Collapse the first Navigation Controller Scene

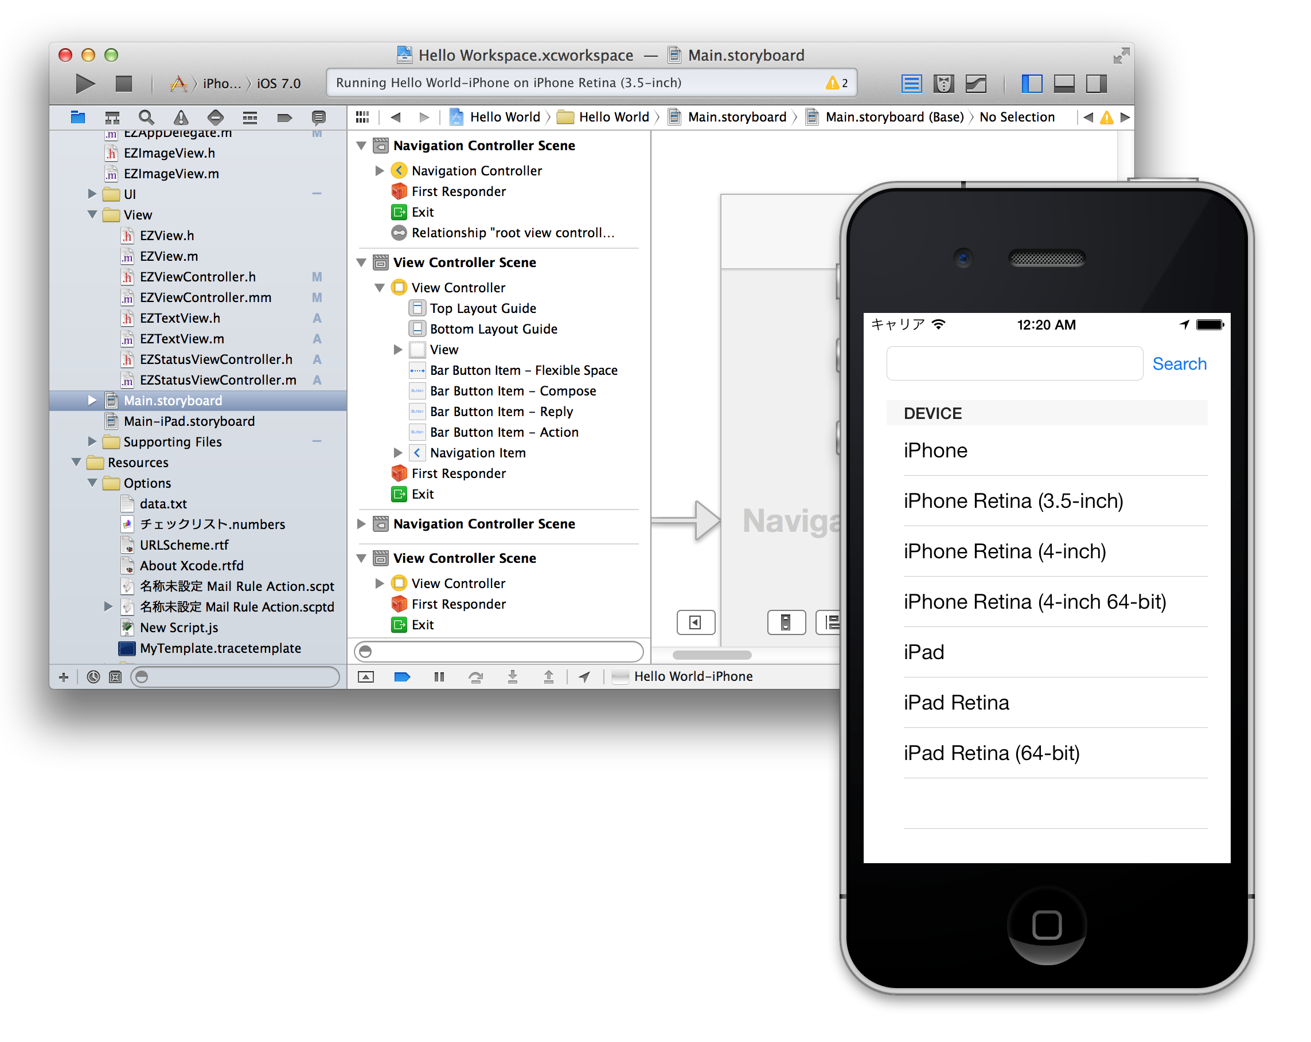(x=361, y=146)
